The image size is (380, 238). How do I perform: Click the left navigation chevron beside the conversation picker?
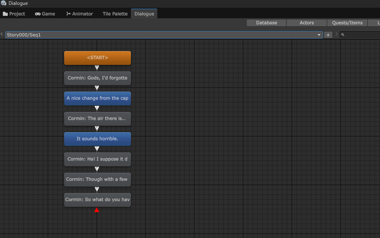(x=2, y=35)
